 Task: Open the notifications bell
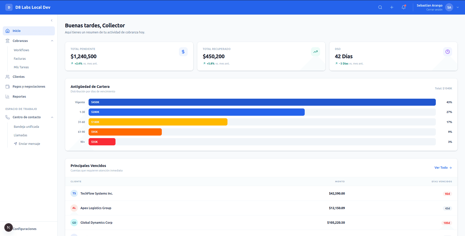coord(404,7)
